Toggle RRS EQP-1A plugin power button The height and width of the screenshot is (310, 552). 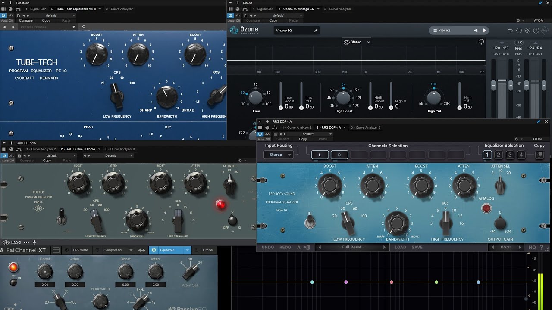click(x=260, y=134)
